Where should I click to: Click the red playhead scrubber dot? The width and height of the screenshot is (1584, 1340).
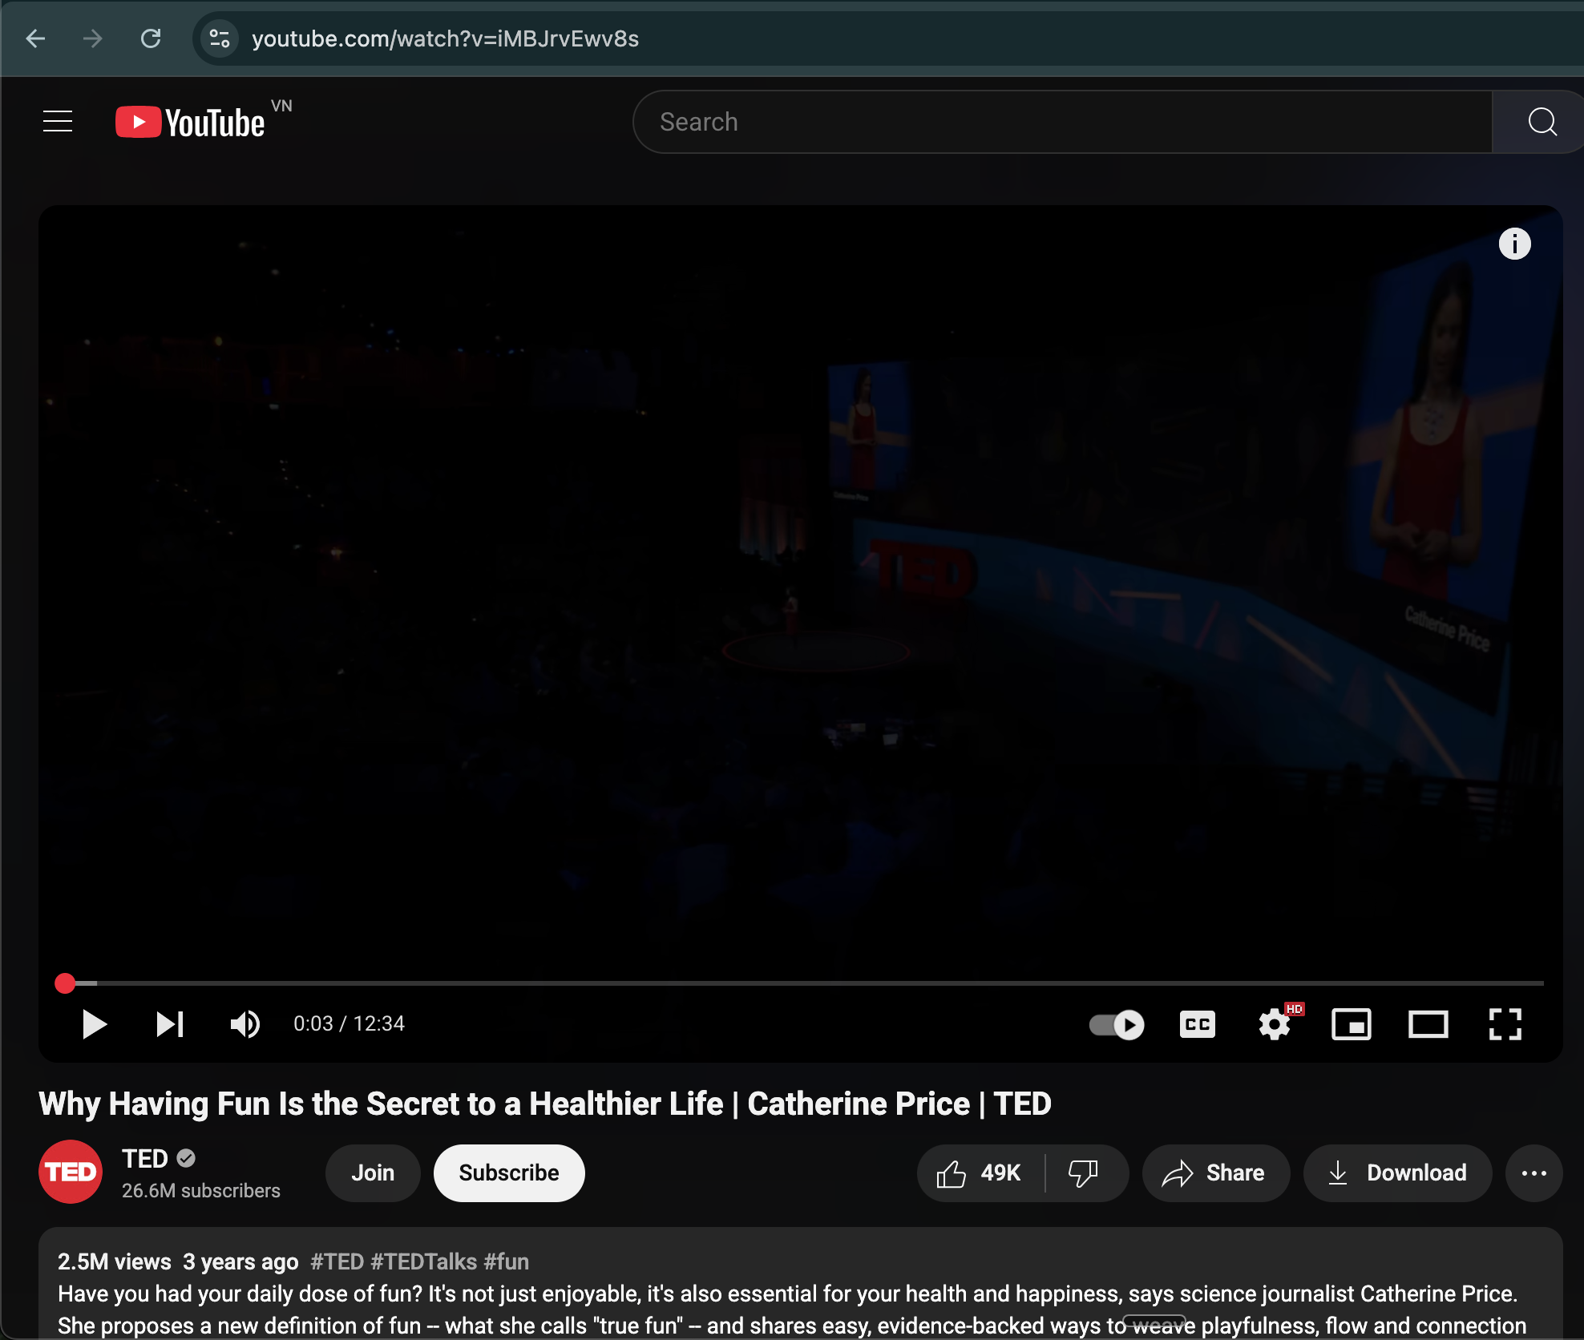65,983
